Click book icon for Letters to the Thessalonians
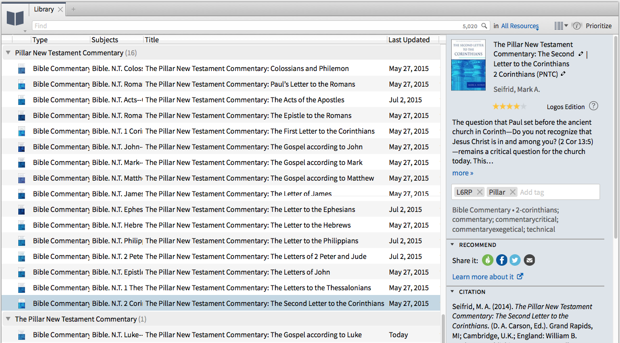This screenshot has height=343, width=620. (x=22, y=288)
